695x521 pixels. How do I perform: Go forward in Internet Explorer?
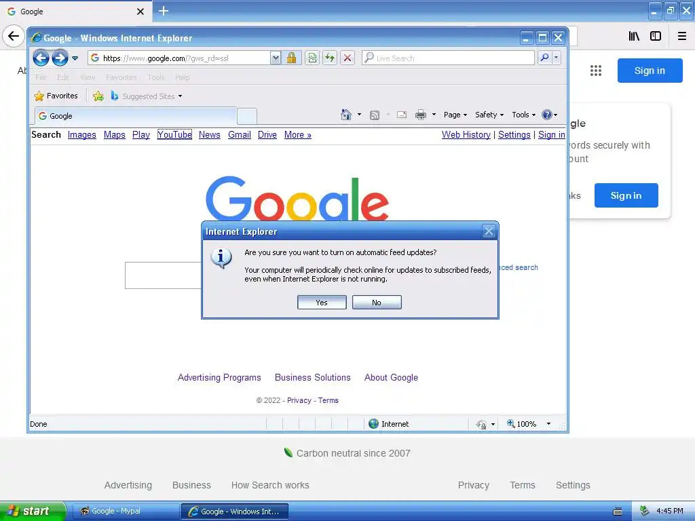click(60, 58)
